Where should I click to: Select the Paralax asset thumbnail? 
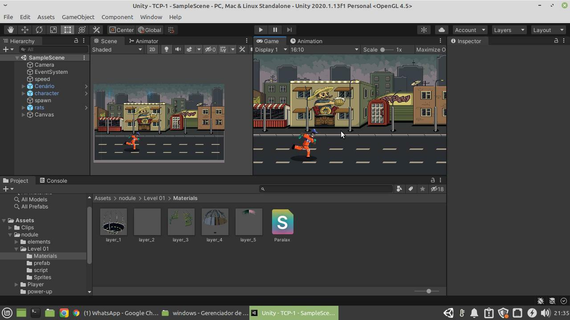point(282,222)
